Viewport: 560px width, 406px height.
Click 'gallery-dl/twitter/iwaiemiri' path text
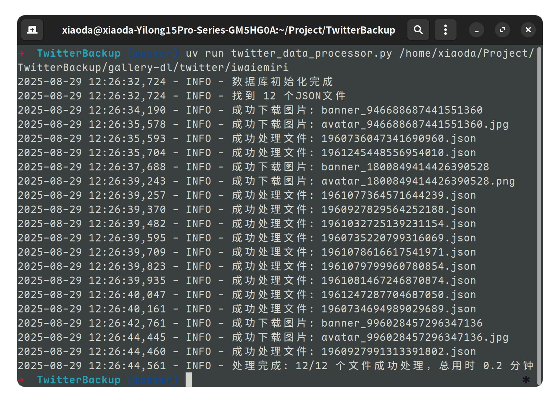(198, 67)
